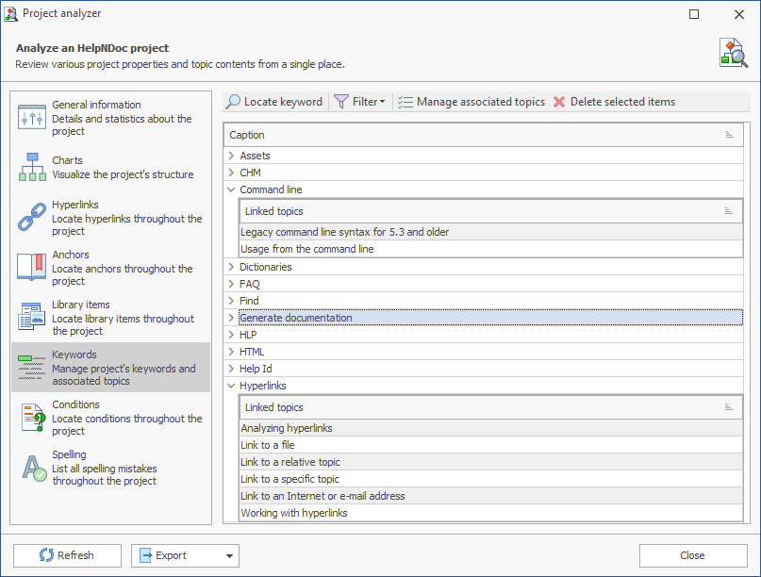Open the Hyperlinks chain icon
Viewport: 761px width, 577px height.
[x=32, y=217]
